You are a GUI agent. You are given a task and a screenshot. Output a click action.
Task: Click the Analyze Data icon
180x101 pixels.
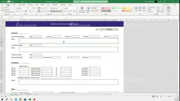168,10
